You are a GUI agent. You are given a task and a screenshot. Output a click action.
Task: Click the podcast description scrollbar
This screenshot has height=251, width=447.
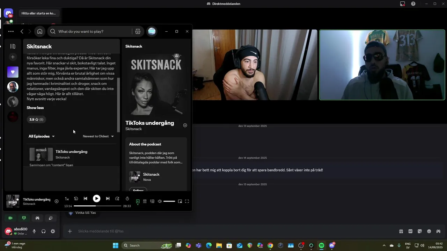(x=118, y=105)
